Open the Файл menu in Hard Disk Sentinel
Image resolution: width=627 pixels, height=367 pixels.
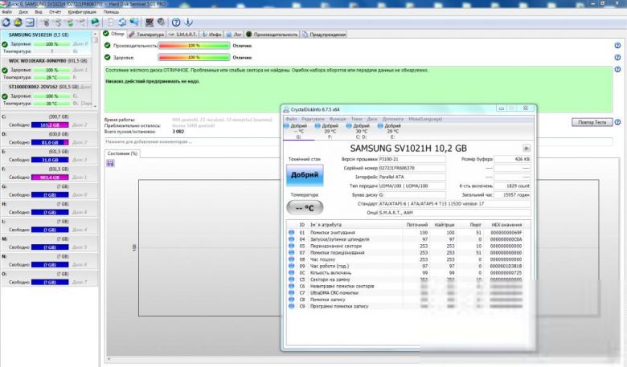click(x=6, y=12)
